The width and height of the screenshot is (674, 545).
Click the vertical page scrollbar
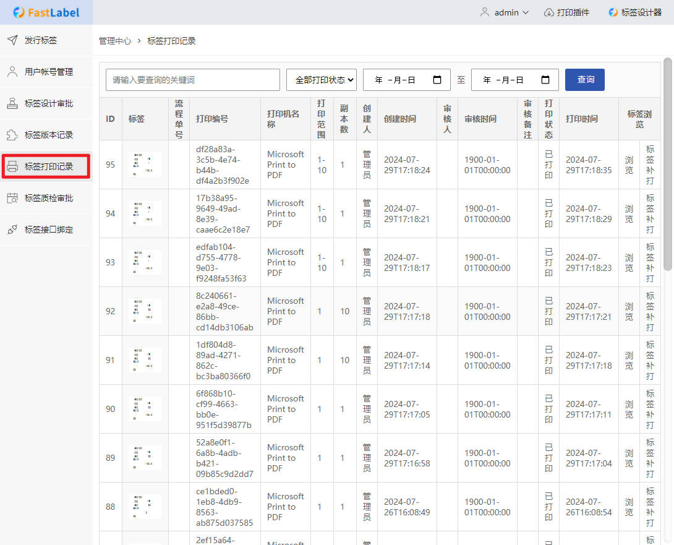667,164
